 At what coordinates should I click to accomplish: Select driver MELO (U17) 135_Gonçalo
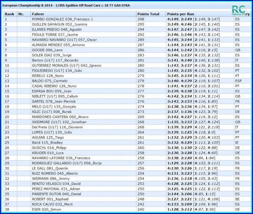(x=54, y=107)
